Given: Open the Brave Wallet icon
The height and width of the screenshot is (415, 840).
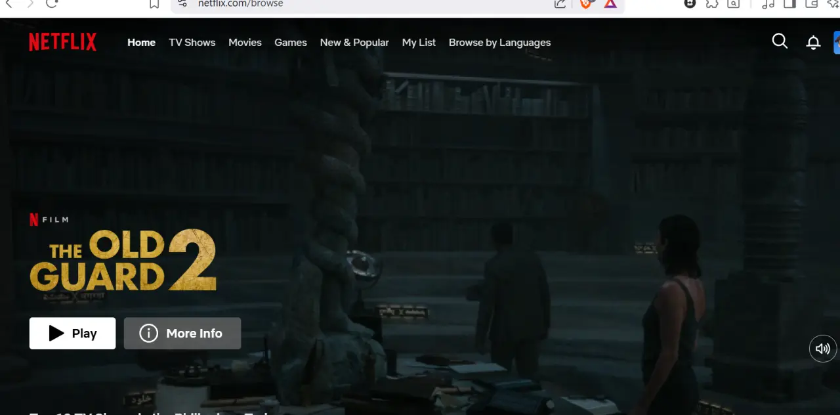Looking at the screenshot, I should [x=811, y=3].
